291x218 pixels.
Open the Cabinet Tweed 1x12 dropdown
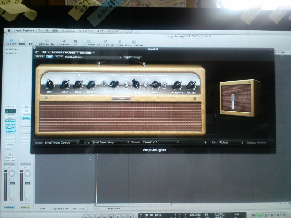pos(161,142)
